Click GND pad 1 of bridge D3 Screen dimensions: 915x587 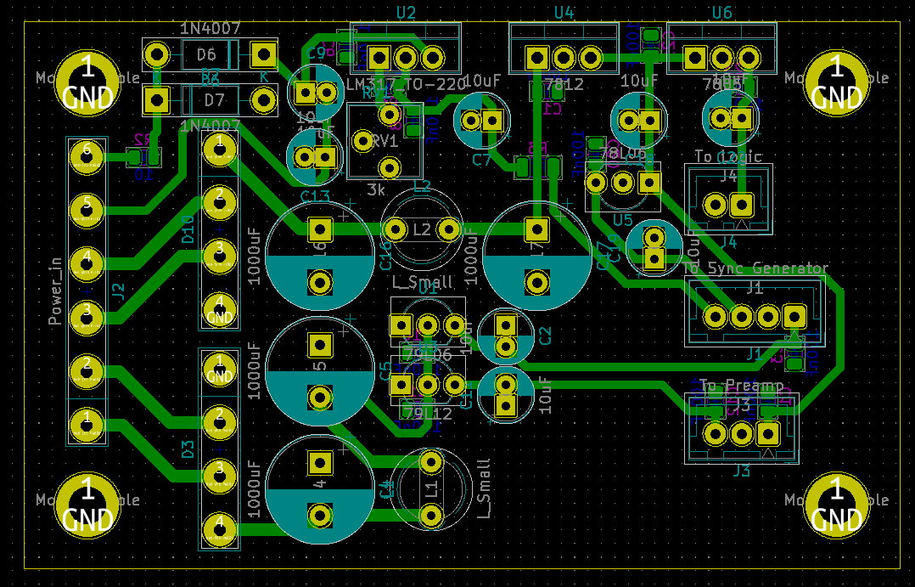pyautogui.click(x=220, y=368)
